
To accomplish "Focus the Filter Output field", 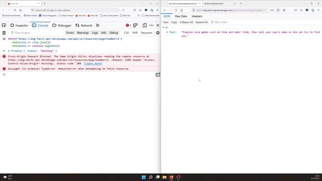I will [x=37, y=33].
